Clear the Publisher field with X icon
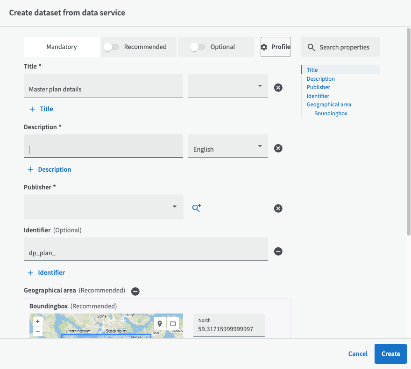 click(278, 208)
